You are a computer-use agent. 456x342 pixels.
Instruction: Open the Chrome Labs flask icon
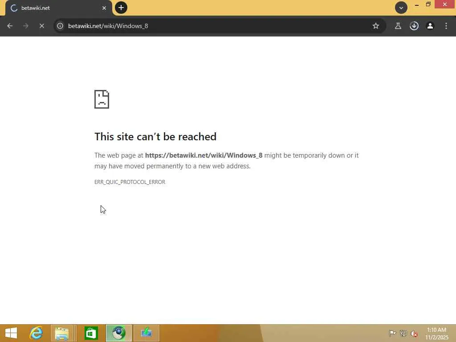(398, 26)
